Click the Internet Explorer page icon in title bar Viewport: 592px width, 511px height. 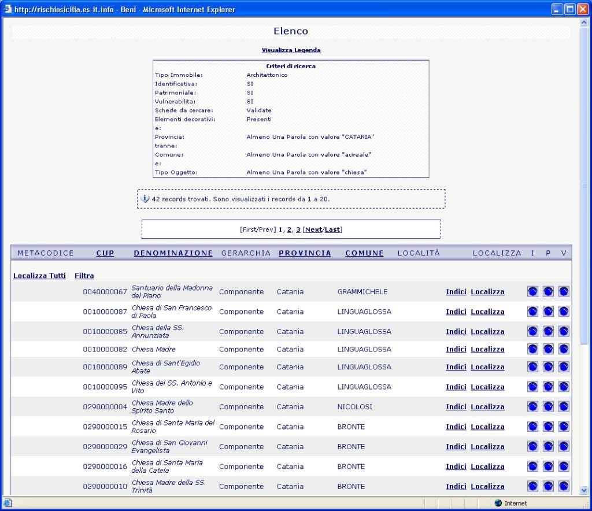[8, 9]
